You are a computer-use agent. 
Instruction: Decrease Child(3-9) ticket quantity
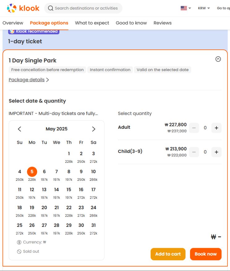(x=194, y=152)
